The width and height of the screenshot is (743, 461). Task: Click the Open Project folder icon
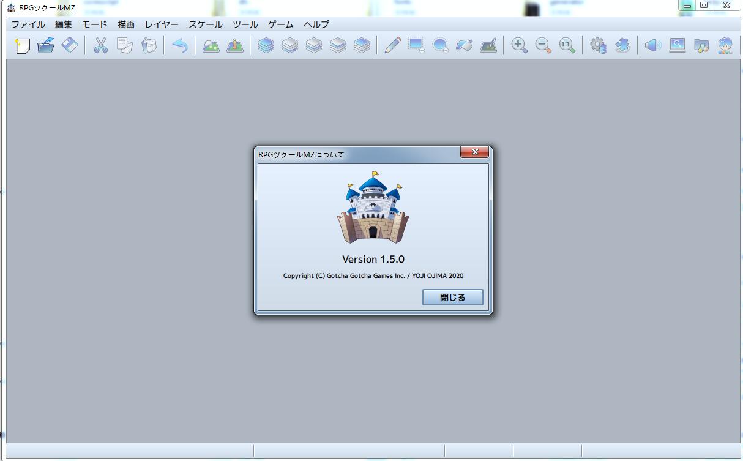pyautogui.click(x=46, y=45)
